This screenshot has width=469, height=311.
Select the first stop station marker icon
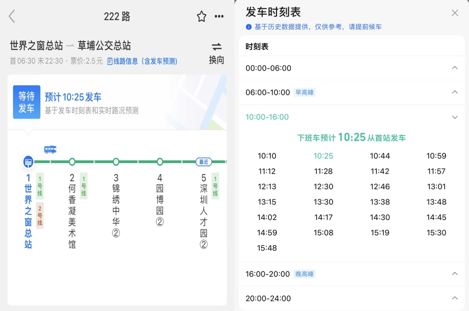(28, 162)
